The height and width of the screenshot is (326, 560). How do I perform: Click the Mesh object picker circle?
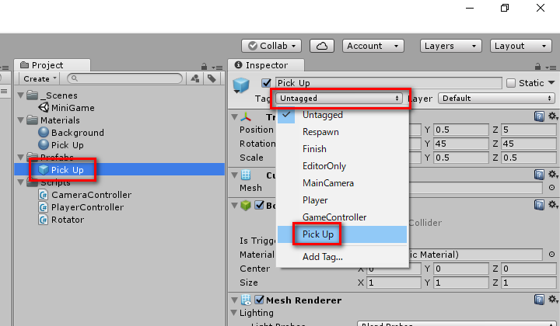pos(551,187)
